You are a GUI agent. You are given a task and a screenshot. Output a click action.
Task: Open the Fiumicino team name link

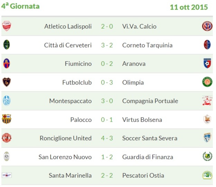click(78, 64)
